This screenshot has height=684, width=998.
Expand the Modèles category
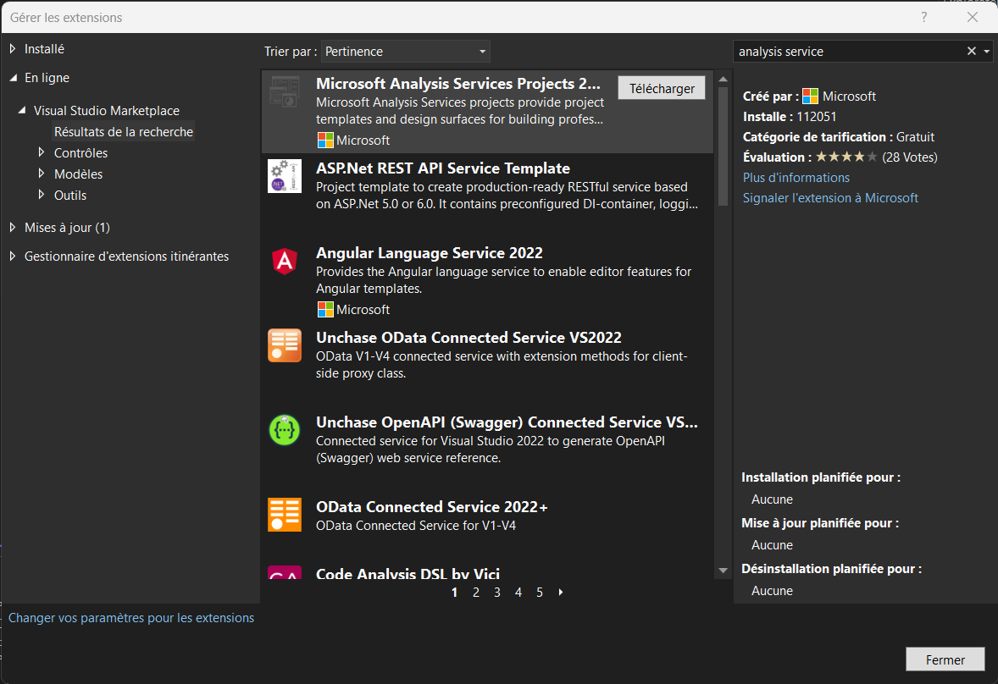(x=42, y=174)
